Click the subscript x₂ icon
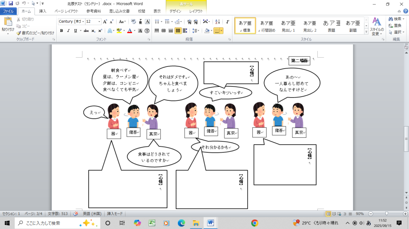Image resolution: width=409 pixels, height=229 pixels. (93, 31)
